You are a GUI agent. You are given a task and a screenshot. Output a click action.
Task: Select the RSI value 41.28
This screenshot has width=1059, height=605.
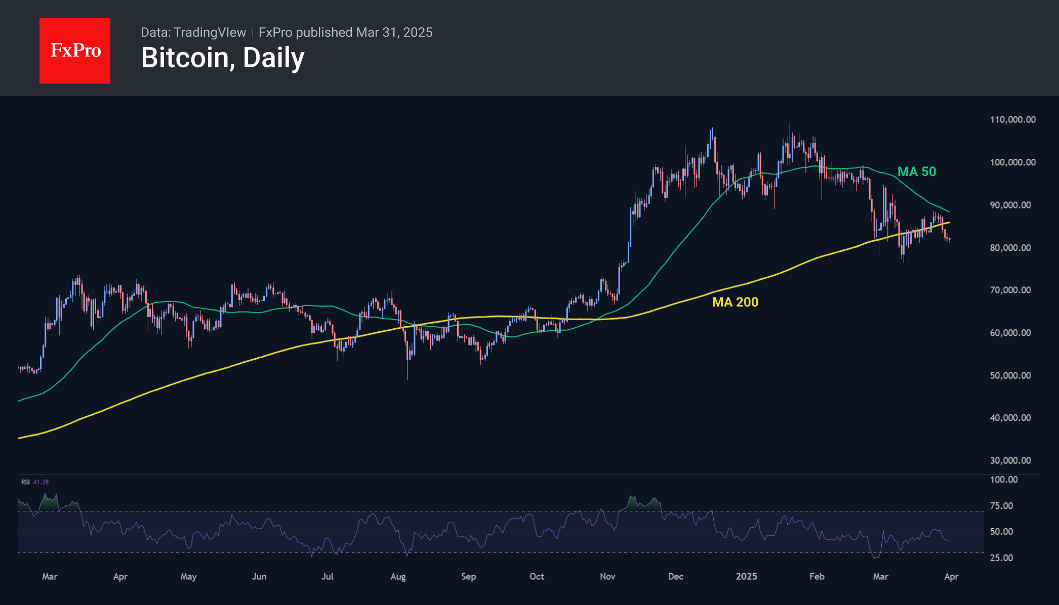(x=41, y=482)
